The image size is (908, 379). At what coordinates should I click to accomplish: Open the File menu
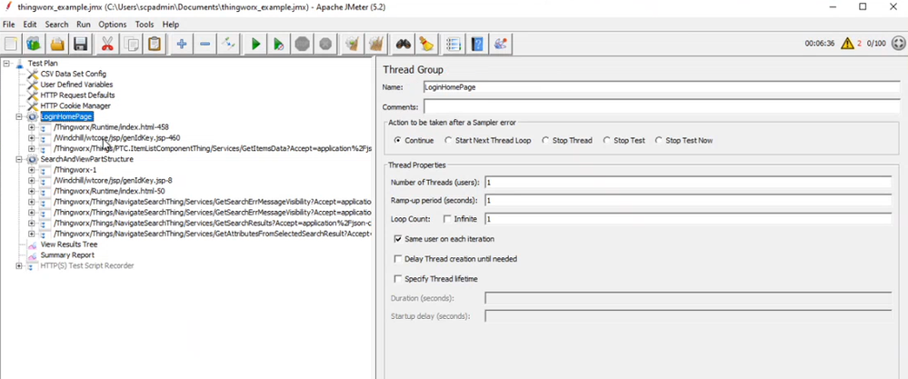coord(9,25)
